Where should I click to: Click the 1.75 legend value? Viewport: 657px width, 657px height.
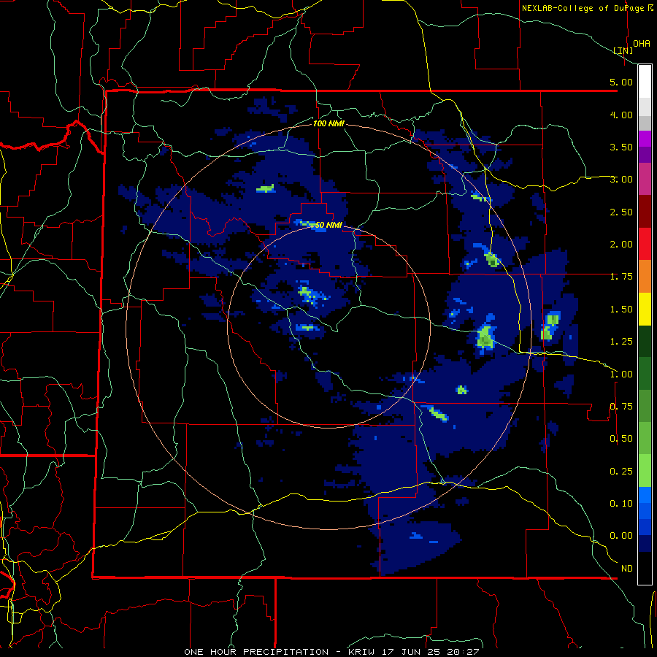621,277
